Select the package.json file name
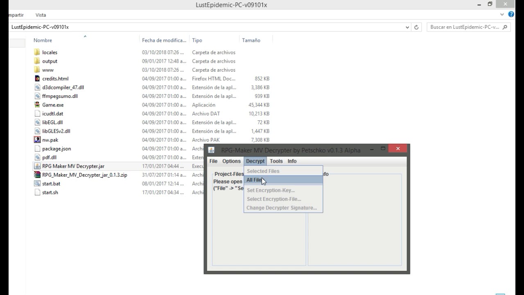 (56, 149)
